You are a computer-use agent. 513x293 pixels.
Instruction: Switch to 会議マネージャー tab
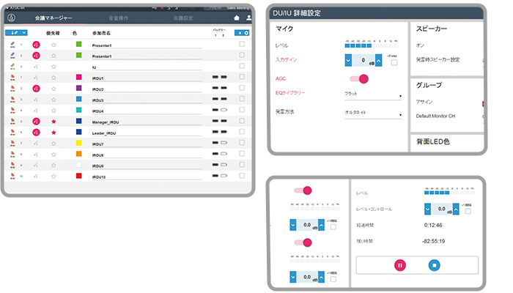click(x=53, y=18)
